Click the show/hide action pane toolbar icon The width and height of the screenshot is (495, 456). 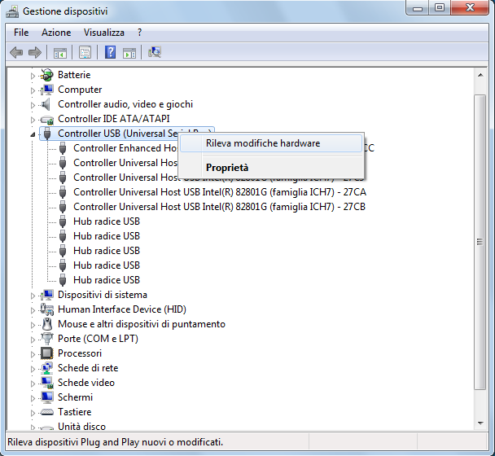point(129,53)
